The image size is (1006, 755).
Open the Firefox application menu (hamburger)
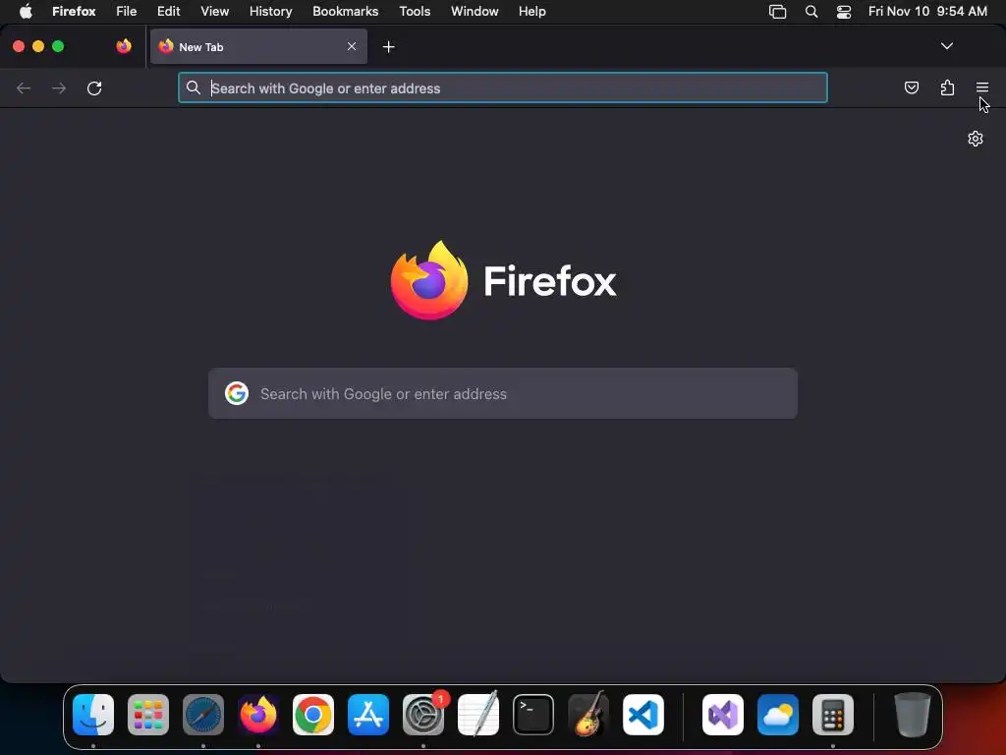click(x=981, y=87)
